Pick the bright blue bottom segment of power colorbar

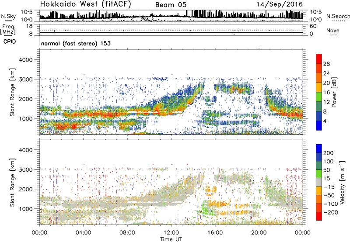(x=319, y=125)
